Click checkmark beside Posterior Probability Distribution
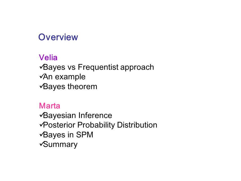This screenshot has width=241, height=181. click(x=41, y=124)
